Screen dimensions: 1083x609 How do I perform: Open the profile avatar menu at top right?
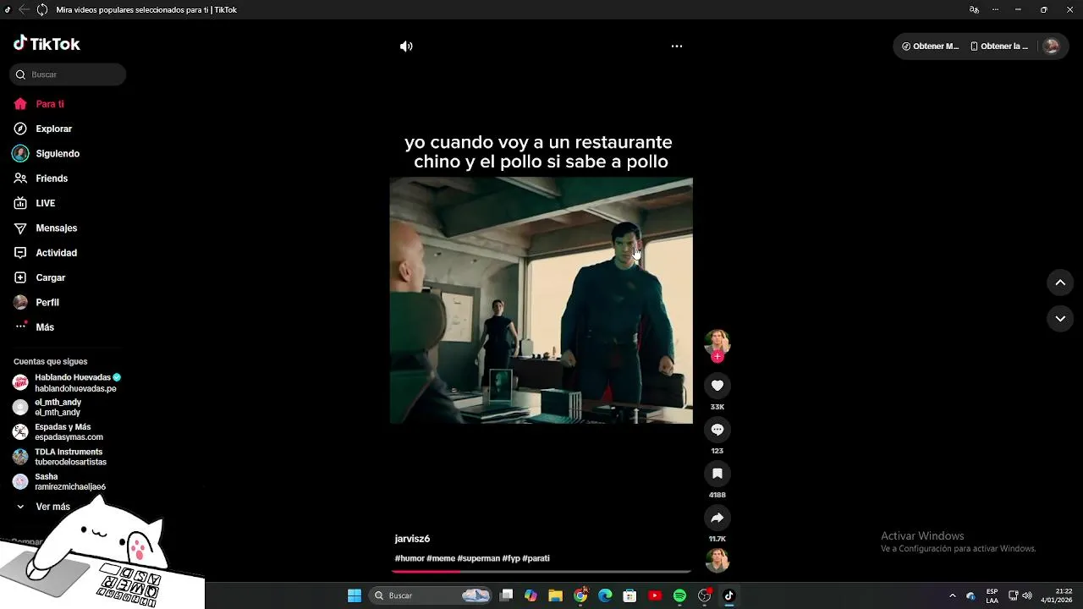1051,47
